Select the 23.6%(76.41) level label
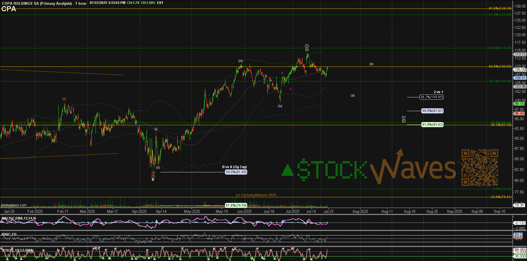The image size is (527, 261). click(x=501, y=197)
